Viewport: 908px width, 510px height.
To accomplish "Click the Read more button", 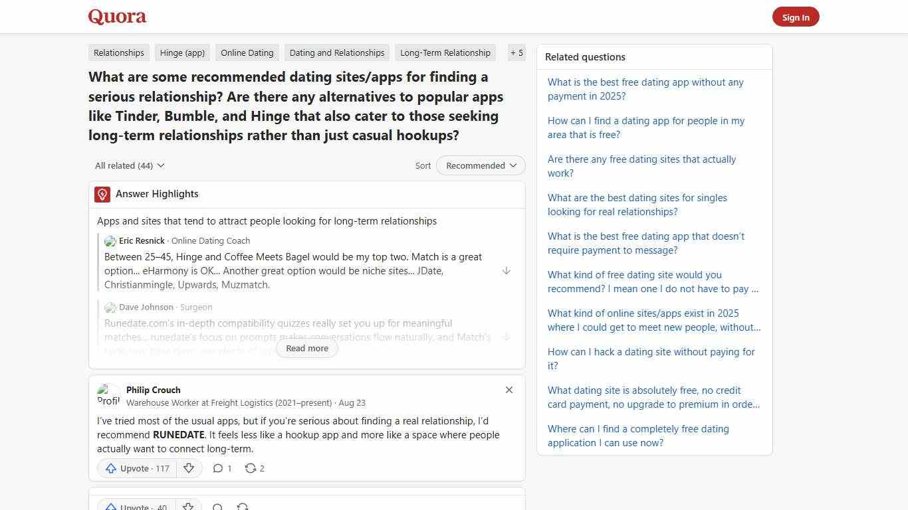I will (306, 348).
